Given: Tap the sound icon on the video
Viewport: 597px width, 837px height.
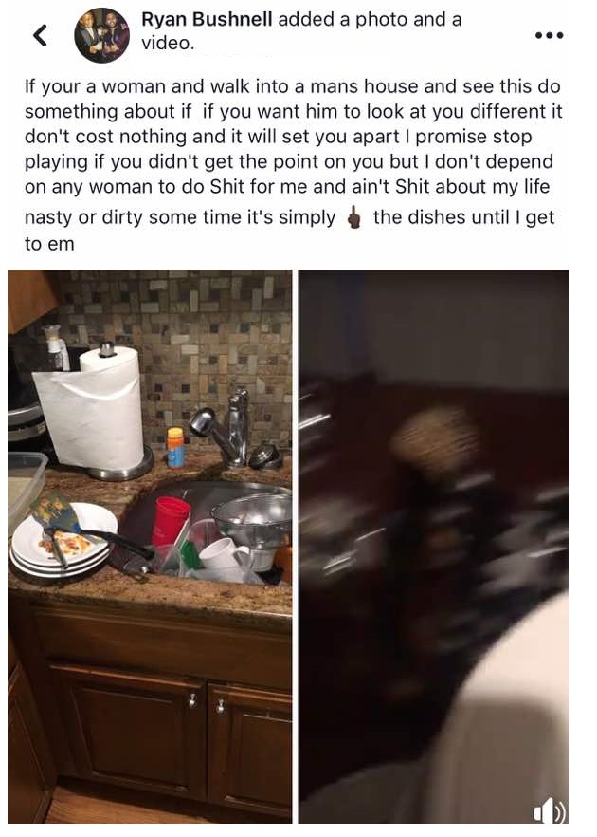Looking at the screenshot, I should tap(551, 813).
